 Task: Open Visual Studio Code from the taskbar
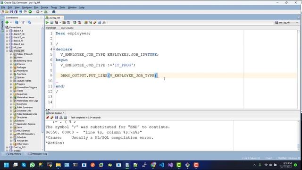click(161, 165)
